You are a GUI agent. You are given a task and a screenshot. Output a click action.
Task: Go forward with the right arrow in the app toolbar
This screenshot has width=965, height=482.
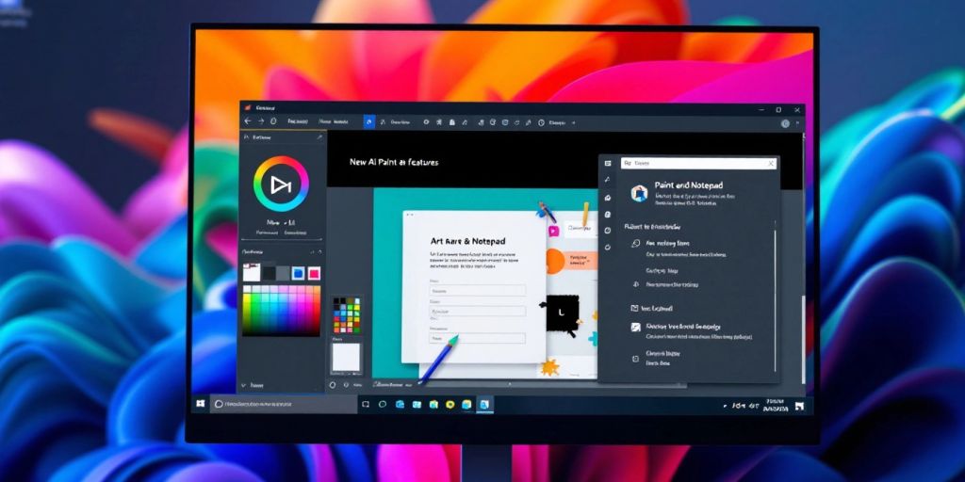(261, 121)
